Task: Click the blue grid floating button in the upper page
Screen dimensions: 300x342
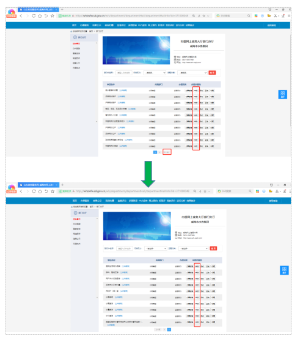Action: click(x=282, y=94)
